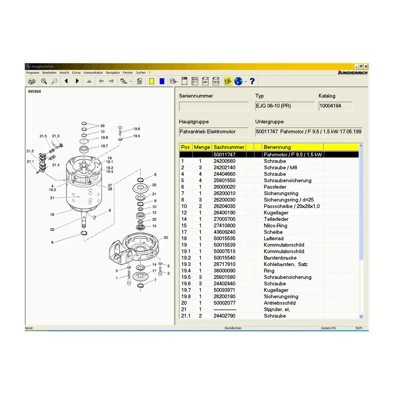Activate the Zoom Out magnifier tool
394x394 pixels.
(55, 81)
